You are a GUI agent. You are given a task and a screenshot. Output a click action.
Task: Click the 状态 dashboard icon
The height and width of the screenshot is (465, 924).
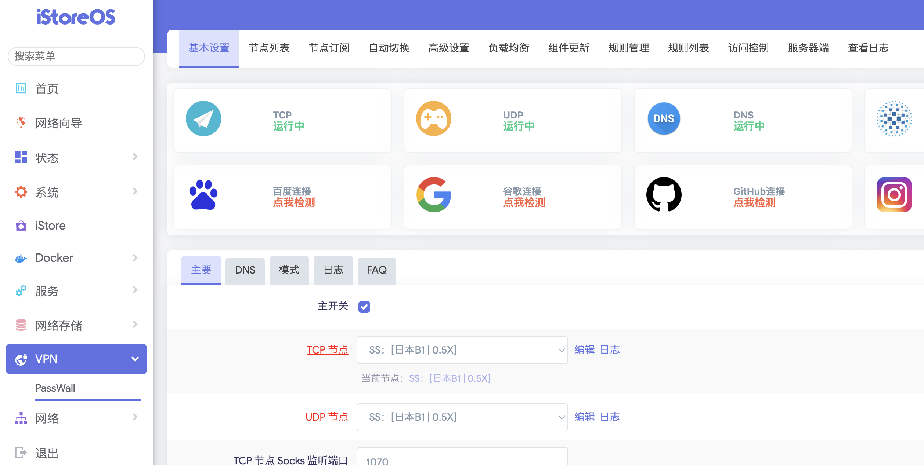click(x=21, y=157)
